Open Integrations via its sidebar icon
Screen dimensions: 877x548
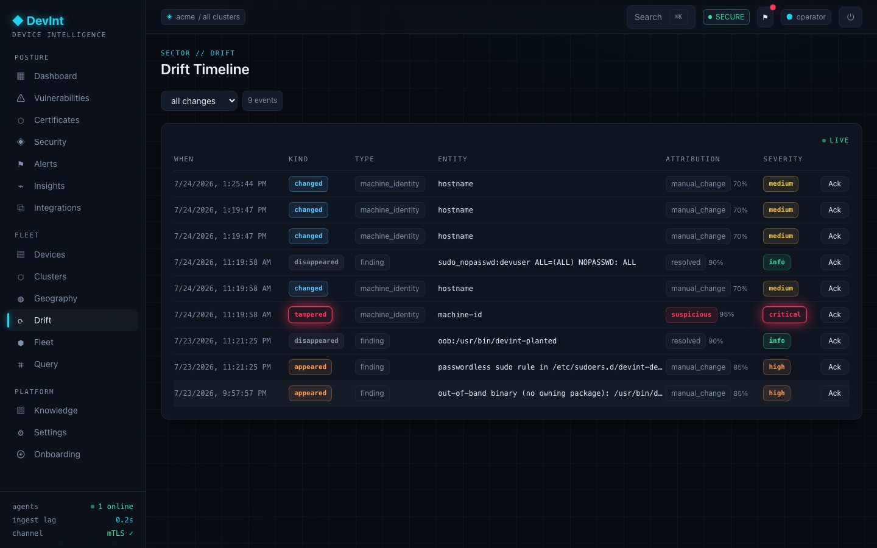point(21,208)
